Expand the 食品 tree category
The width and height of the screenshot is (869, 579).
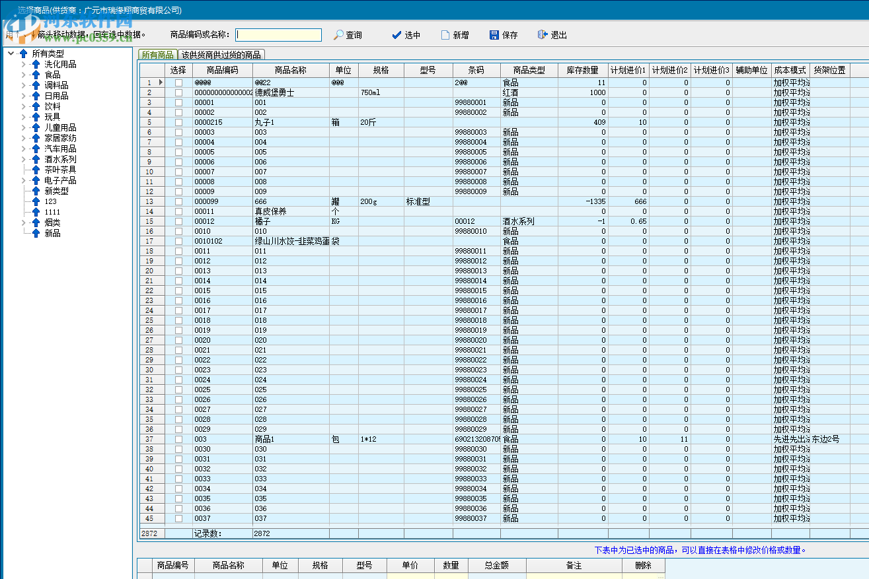pyautogui.click(x=23, y=75)
